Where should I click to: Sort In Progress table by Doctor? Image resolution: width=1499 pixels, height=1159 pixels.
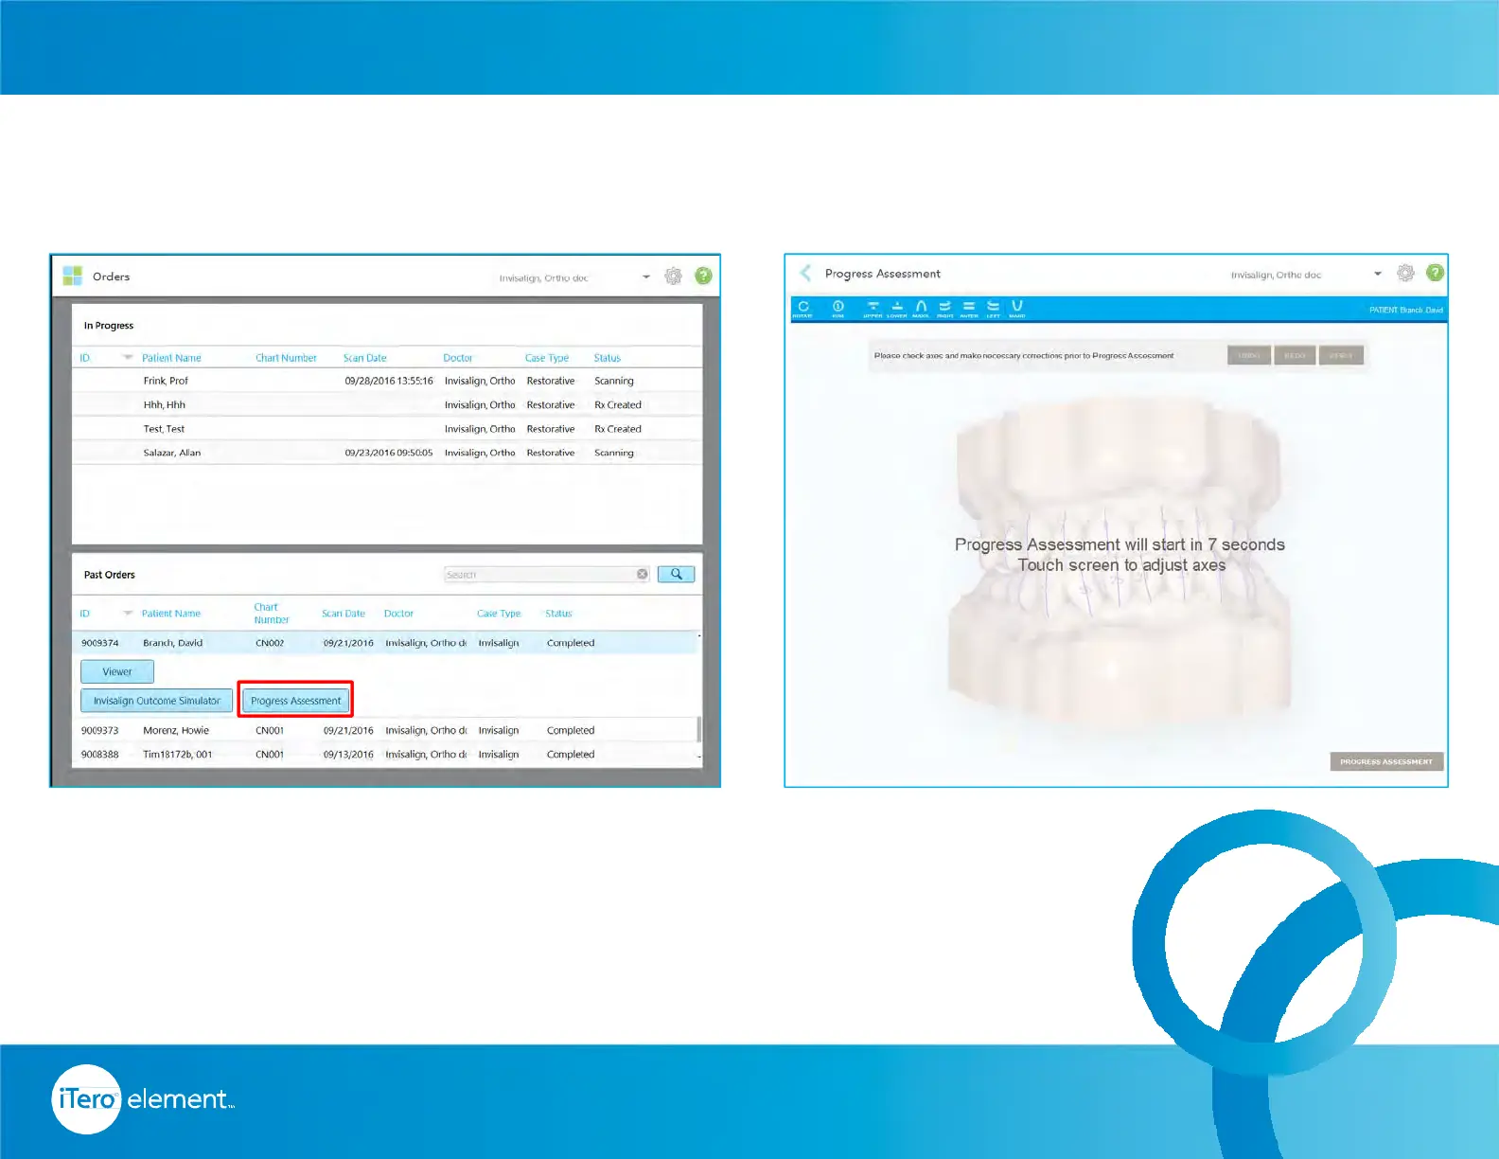pyautogui.click(x=457, y=358)
